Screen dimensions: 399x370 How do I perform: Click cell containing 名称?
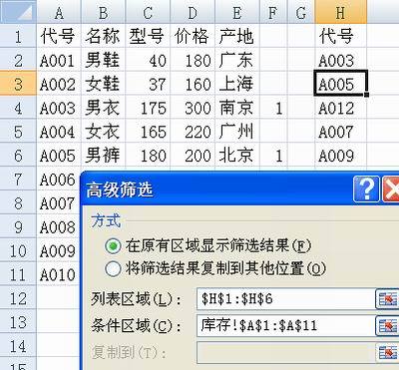[x=103, y=36]
